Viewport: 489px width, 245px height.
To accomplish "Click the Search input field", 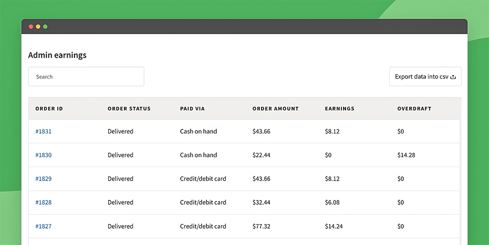I will (x=86, y=76).
